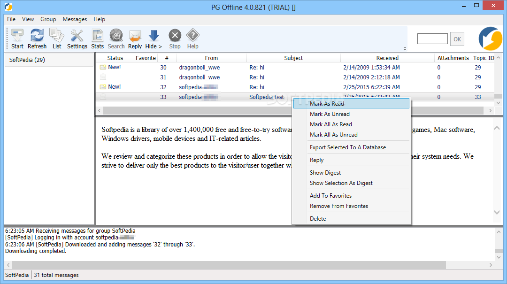Image resolution: width=507 pixels, height=284 pixels.
Task: Expand the toolbar overflow arrow
Action: pyautogui.click(x=405, y=49)
